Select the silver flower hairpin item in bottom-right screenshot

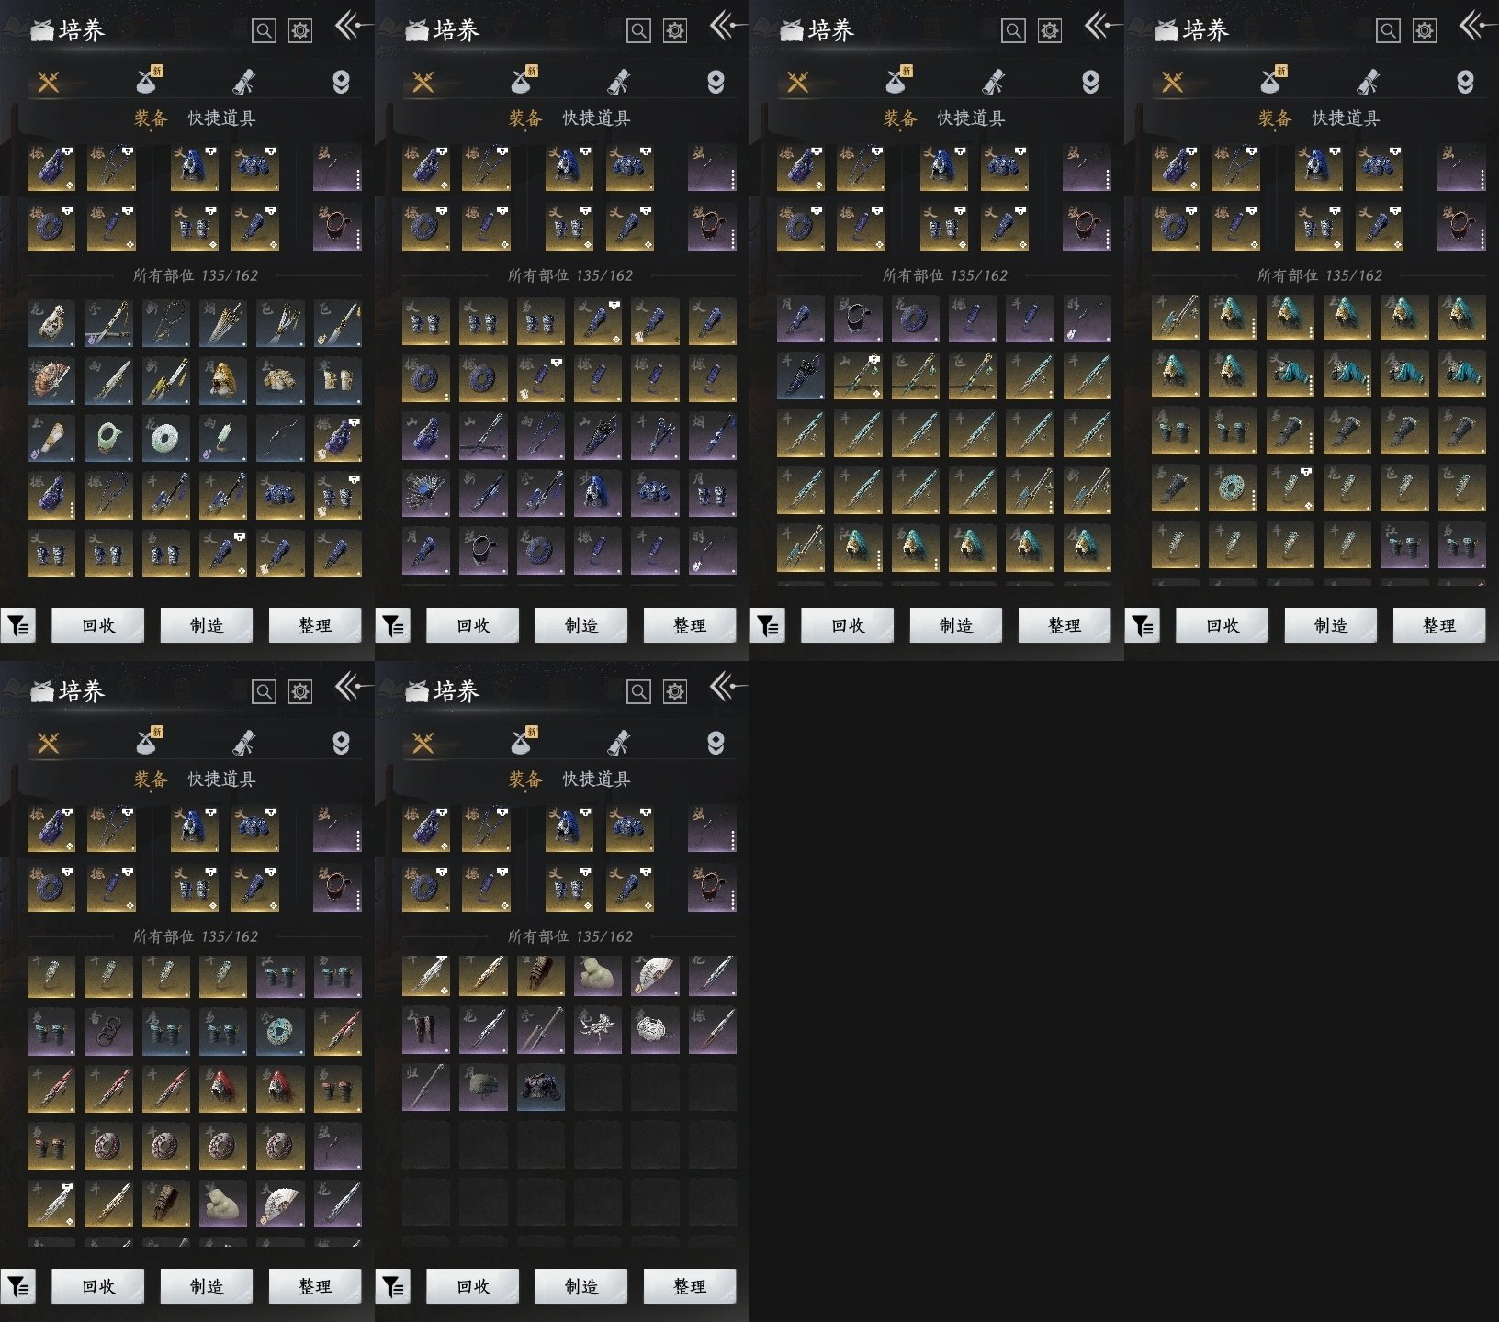coord(598,1030)
